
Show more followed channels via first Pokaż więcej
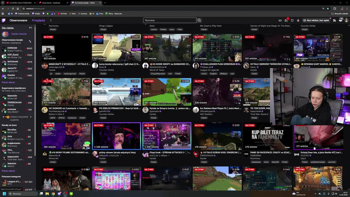pos(8,82)
